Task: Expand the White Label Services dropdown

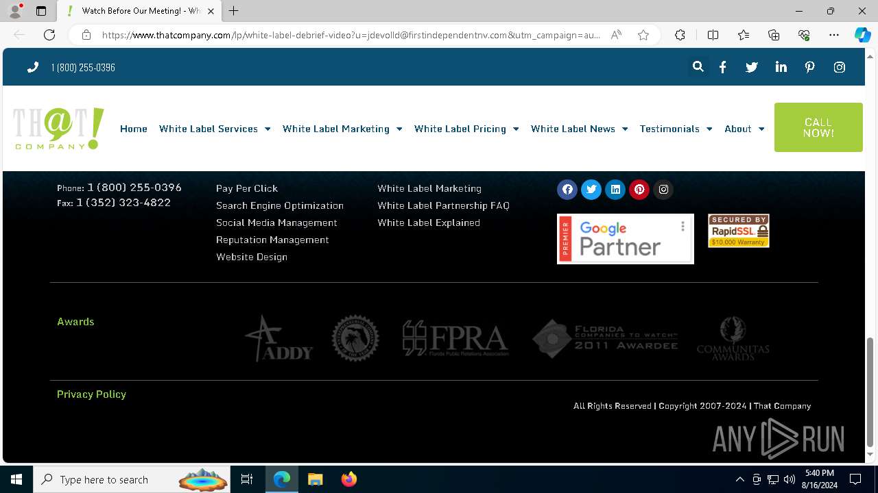Action: pos(268,129)
